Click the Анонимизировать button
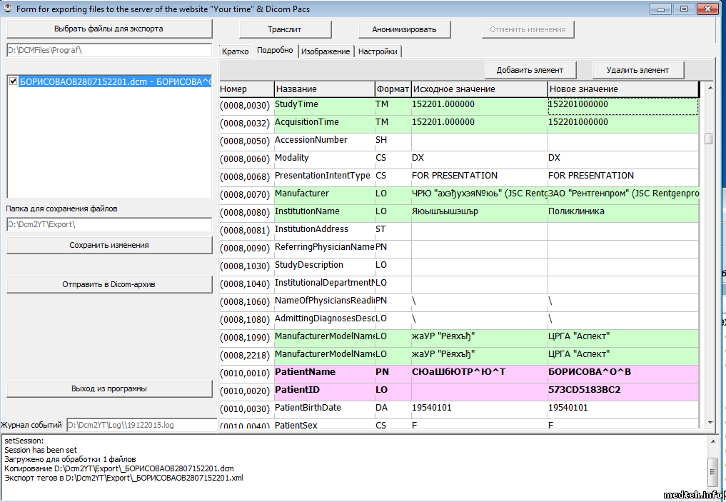The image size is (726, 502). (x=404, y=29)
